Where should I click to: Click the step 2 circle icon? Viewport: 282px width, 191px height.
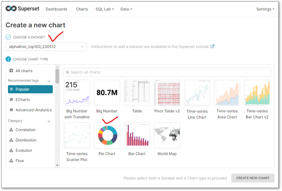8,59
